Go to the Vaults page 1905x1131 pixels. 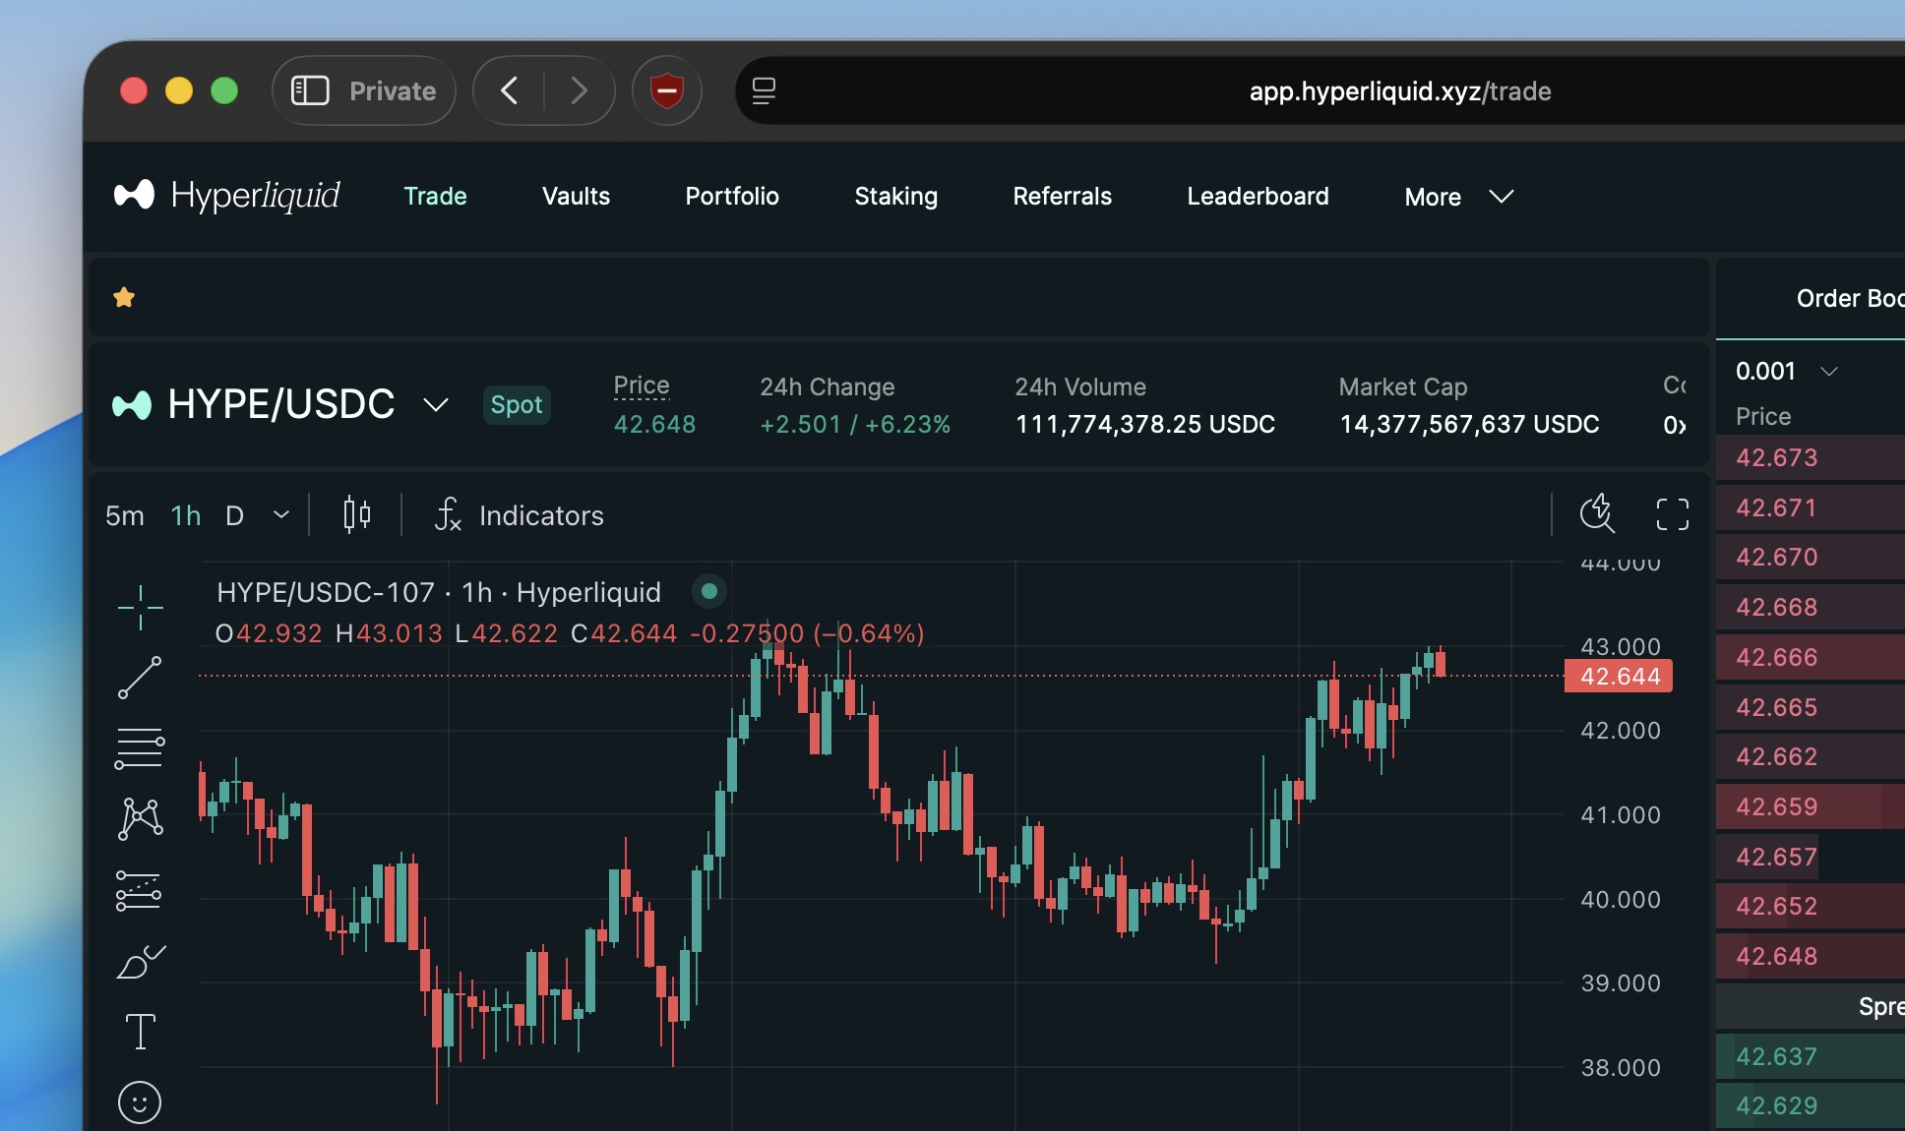(576, 197)
